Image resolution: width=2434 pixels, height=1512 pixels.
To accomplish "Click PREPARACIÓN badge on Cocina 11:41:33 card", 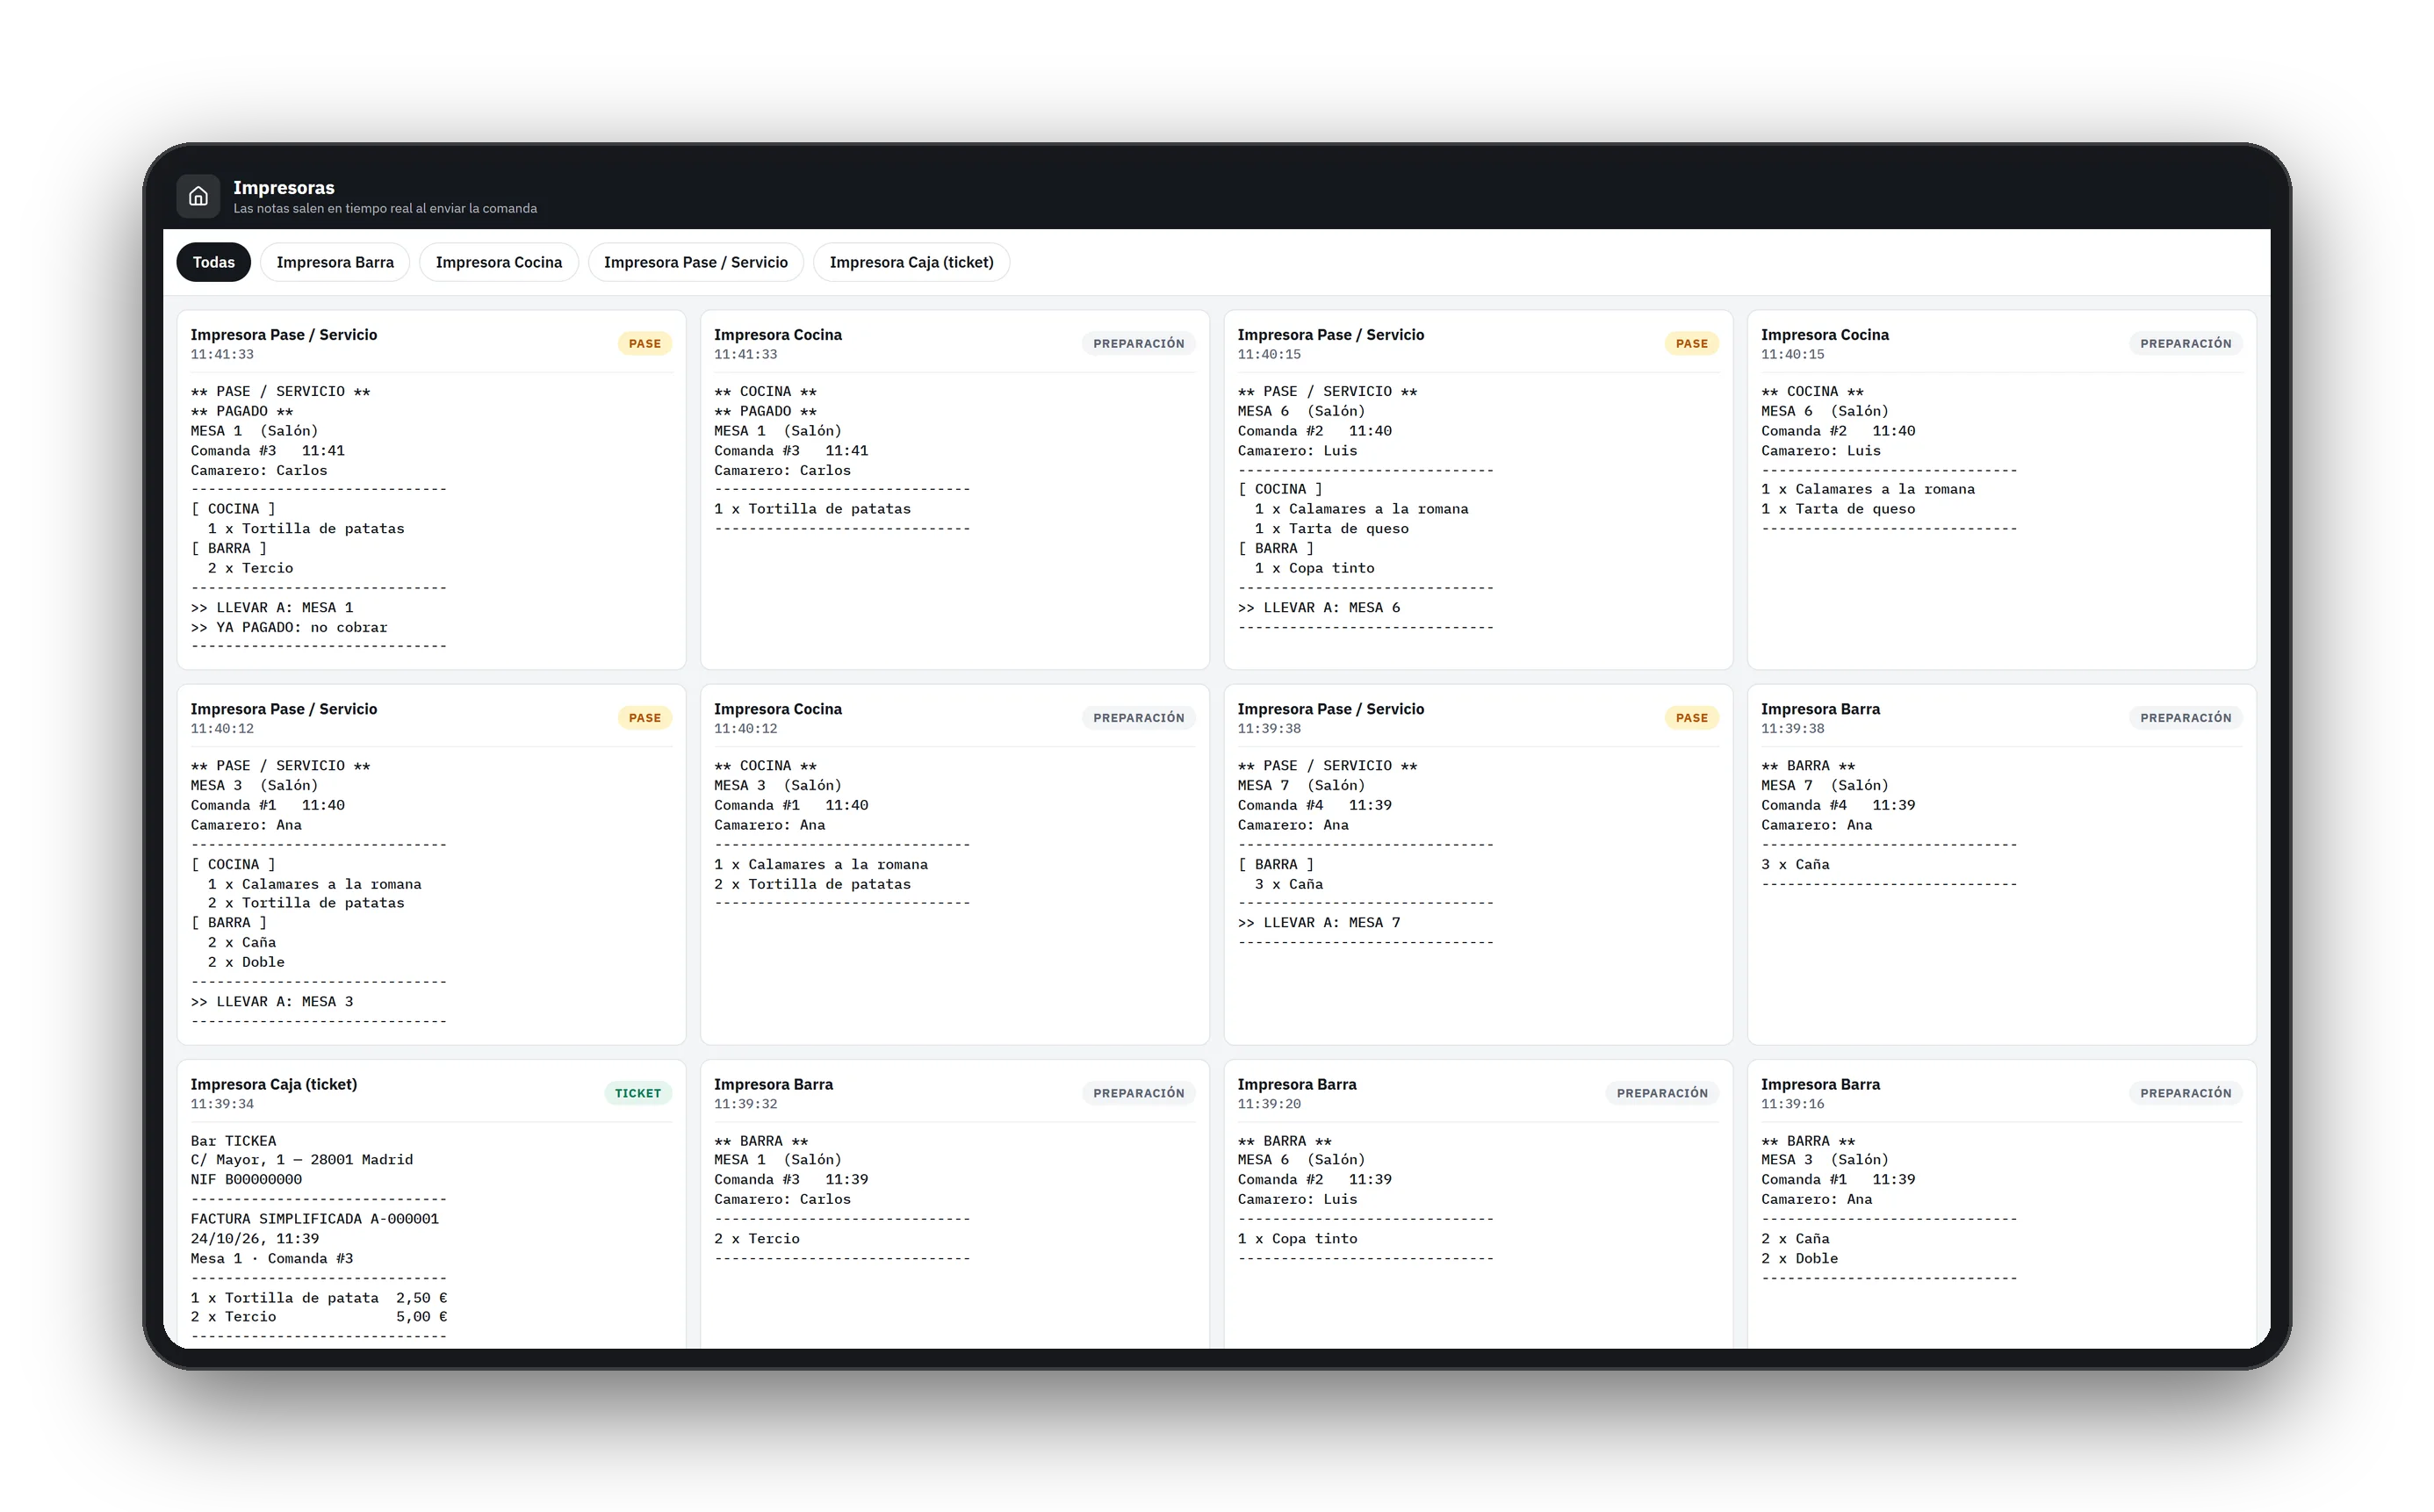I will coord(1139,343).
